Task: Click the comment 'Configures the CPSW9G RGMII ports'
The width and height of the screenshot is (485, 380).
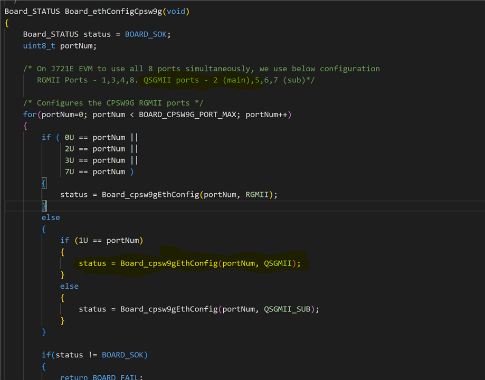Action: click(113, 103)
